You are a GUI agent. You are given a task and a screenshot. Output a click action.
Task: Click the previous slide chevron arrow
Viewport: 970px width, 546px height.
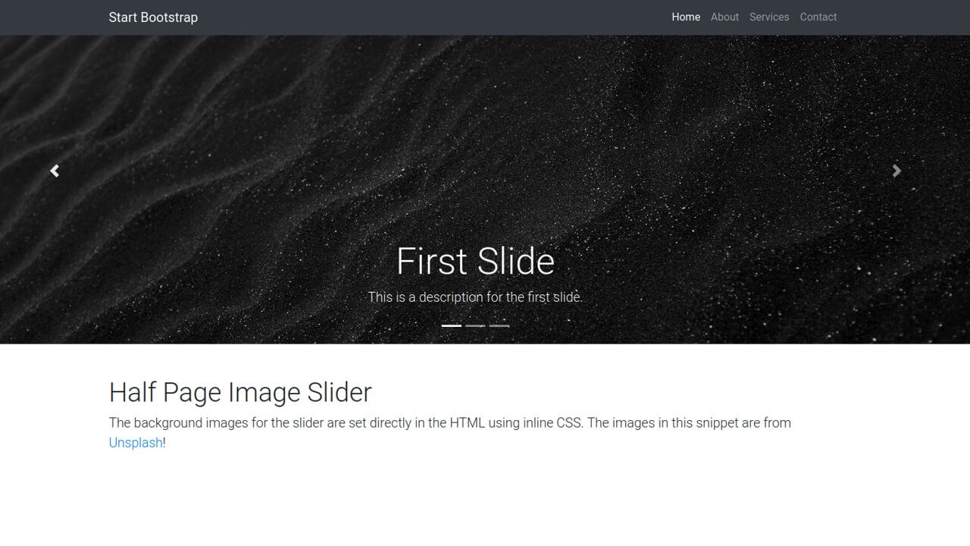[x=55, y=171]
